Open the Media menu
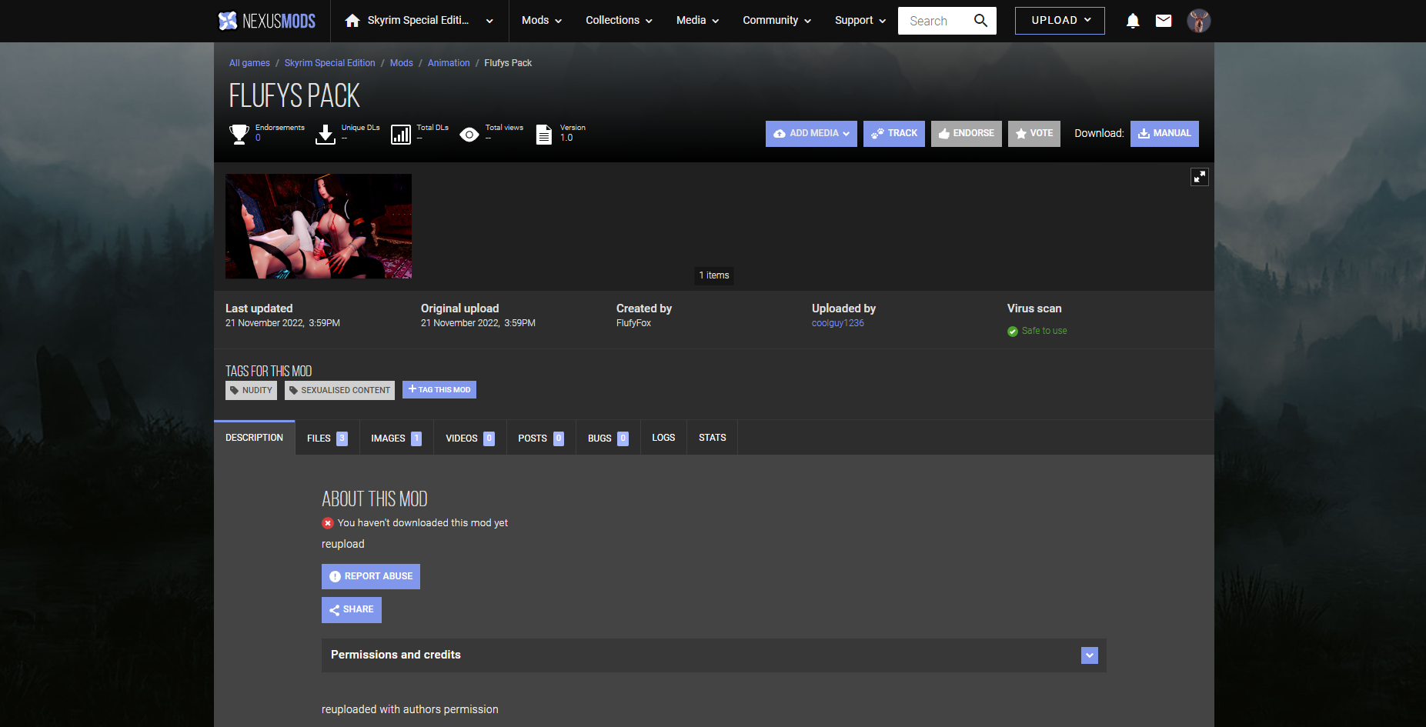This screenshot has height=727, width=1426. click(x=697, y=21)
